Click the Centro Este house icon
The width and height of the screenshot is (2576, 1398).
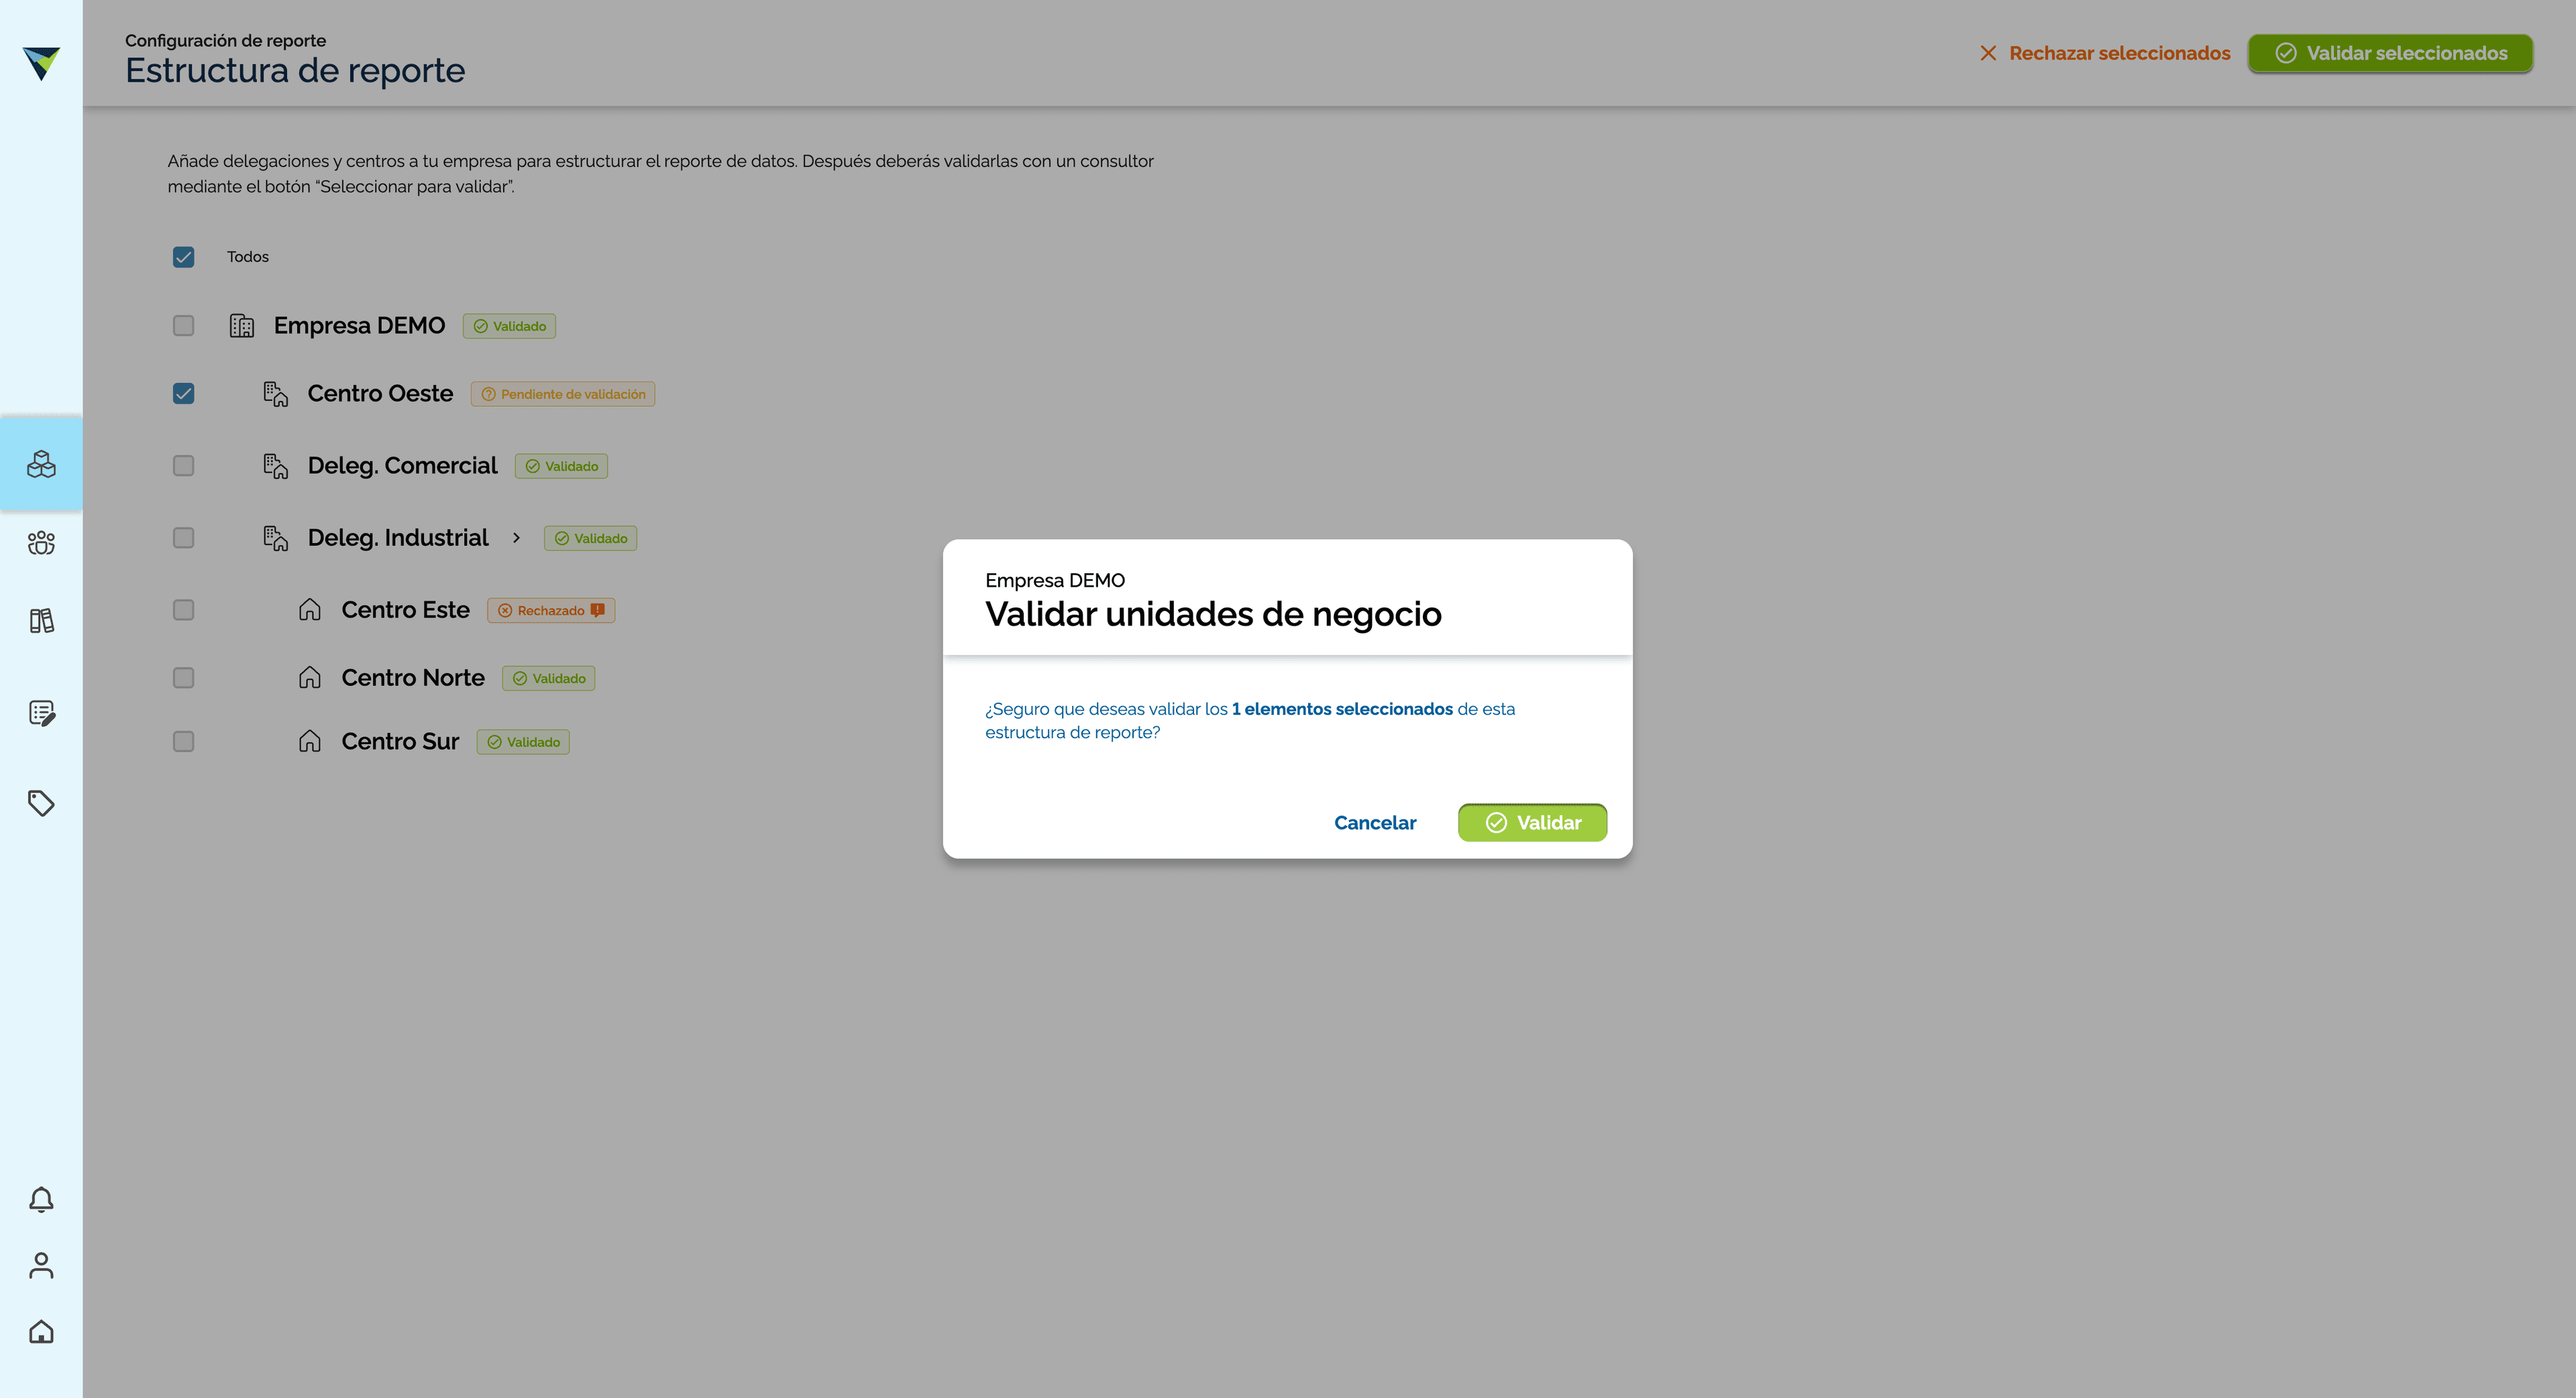(310, 609)
